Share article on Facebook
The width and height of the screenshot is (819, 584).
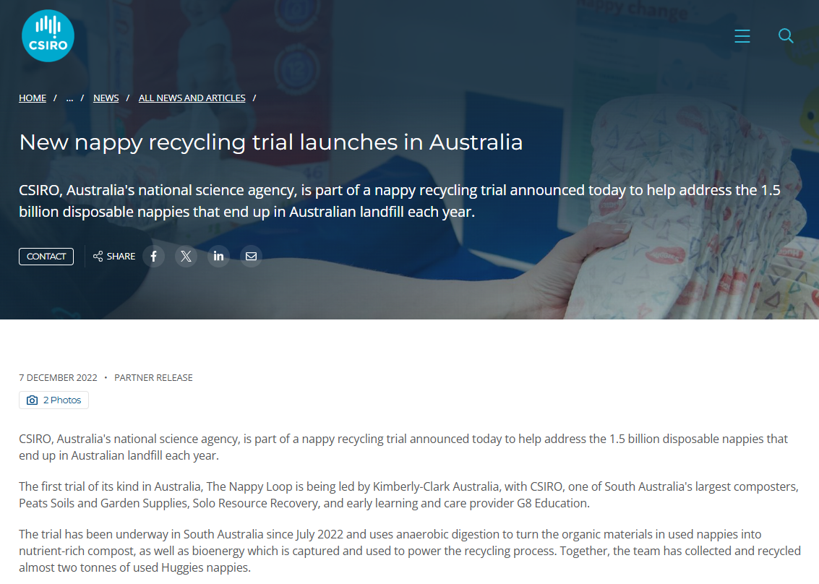pos(153,257)
